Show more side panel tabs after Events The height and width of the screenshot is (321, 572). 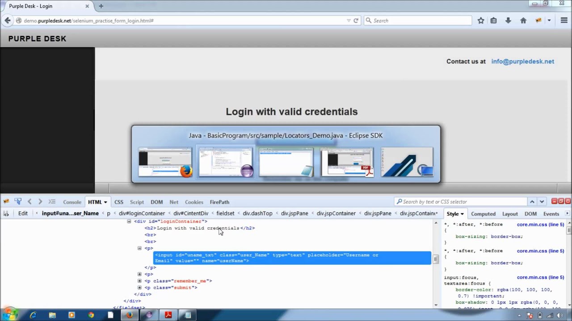pos(567,214)
